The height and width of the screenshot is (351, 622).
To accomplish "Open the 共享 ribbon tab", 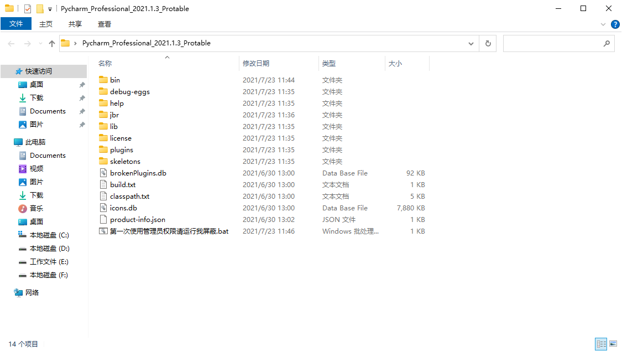I will click(x=75, y=24).
